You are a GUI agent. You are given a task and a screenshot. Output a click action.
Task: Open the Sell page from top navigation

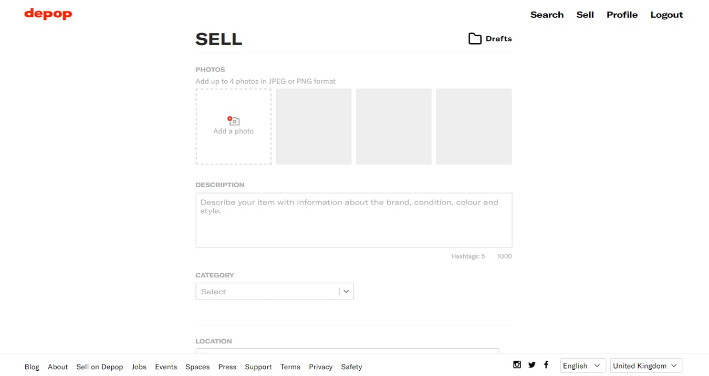point(585,15)
